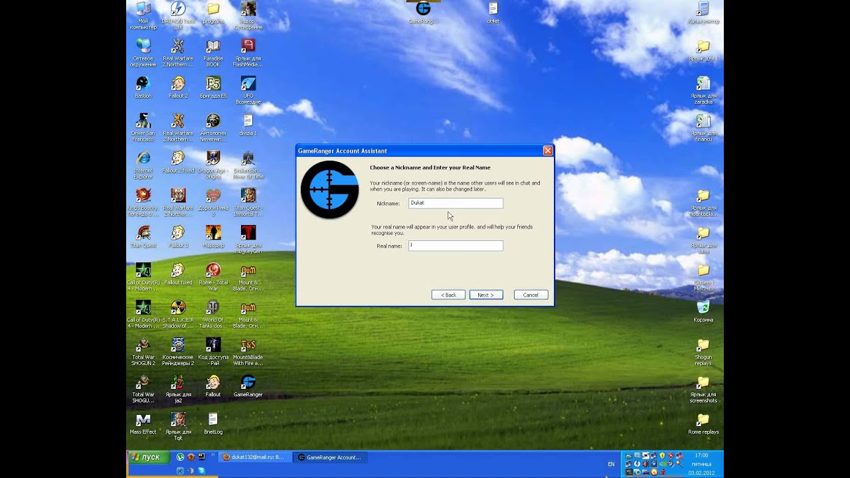This screenshot has height=478, width=850.
Task: Open the EN language indicator
Action: [611, 464]
